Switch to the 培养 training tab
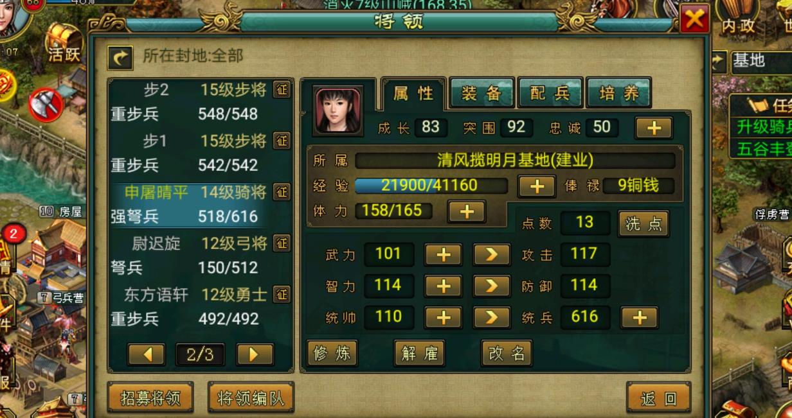Screen dimensions: 792x418 [x=619, y=93]
